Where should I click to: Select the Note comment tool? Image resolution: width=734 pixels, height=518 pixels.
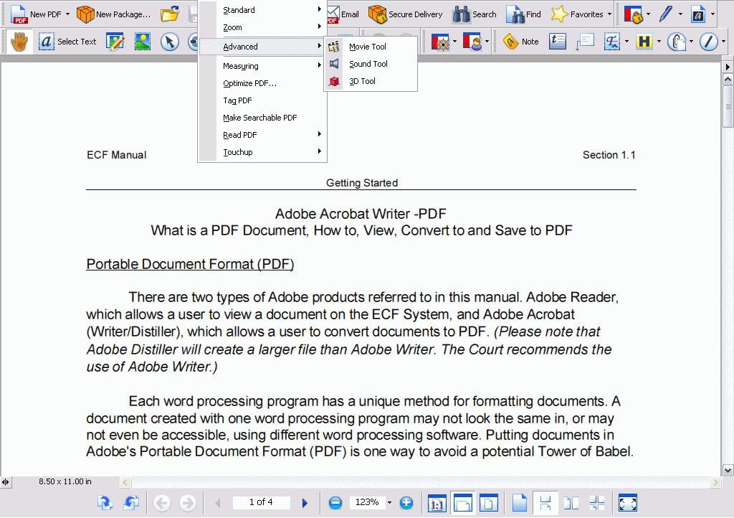tap(520, 42)
